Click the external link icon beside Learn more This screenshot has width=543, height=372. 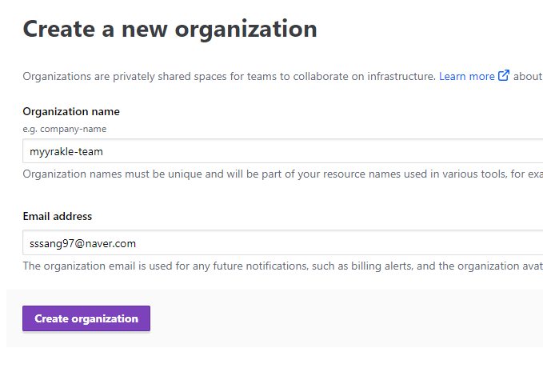click(504, 76)
